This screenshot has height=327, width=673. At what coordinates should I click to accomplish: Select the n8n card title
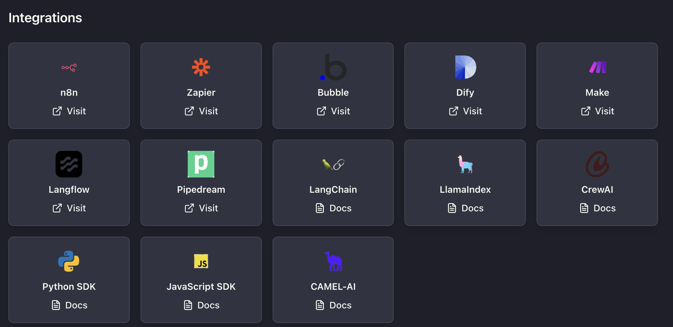coord(69,92)
